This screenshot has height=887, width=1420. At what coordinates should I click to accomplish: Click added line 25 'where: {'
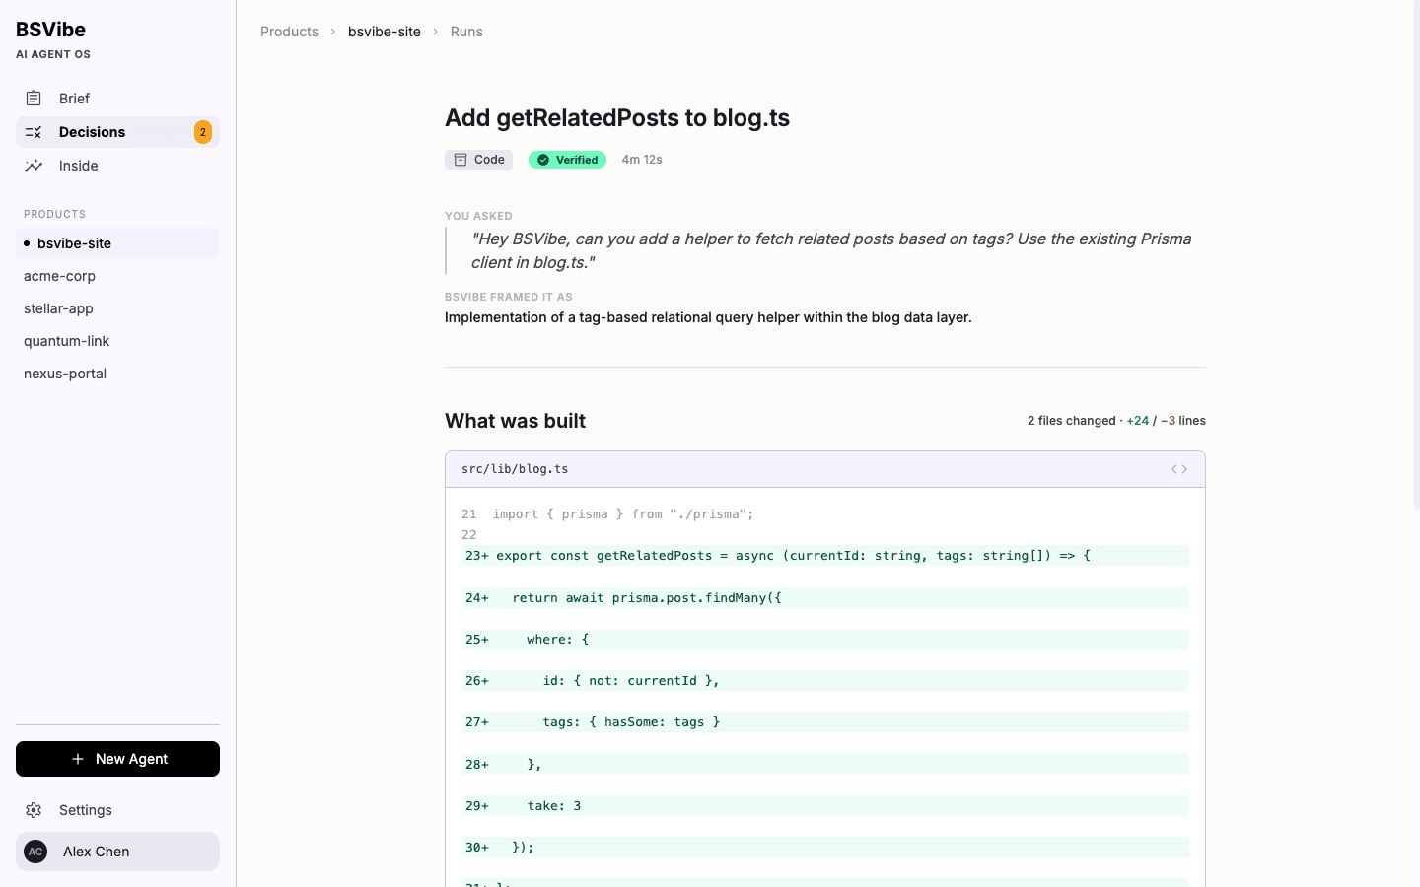825,640
